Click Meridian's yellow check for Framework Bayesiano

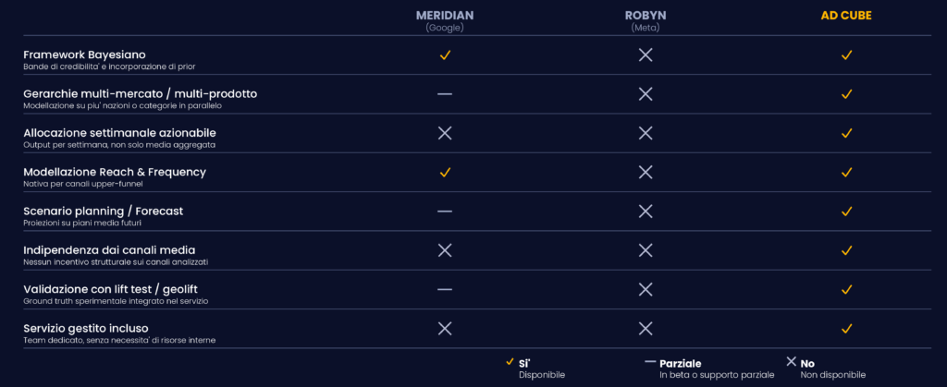pyautogui.click(x=445, y=54)
